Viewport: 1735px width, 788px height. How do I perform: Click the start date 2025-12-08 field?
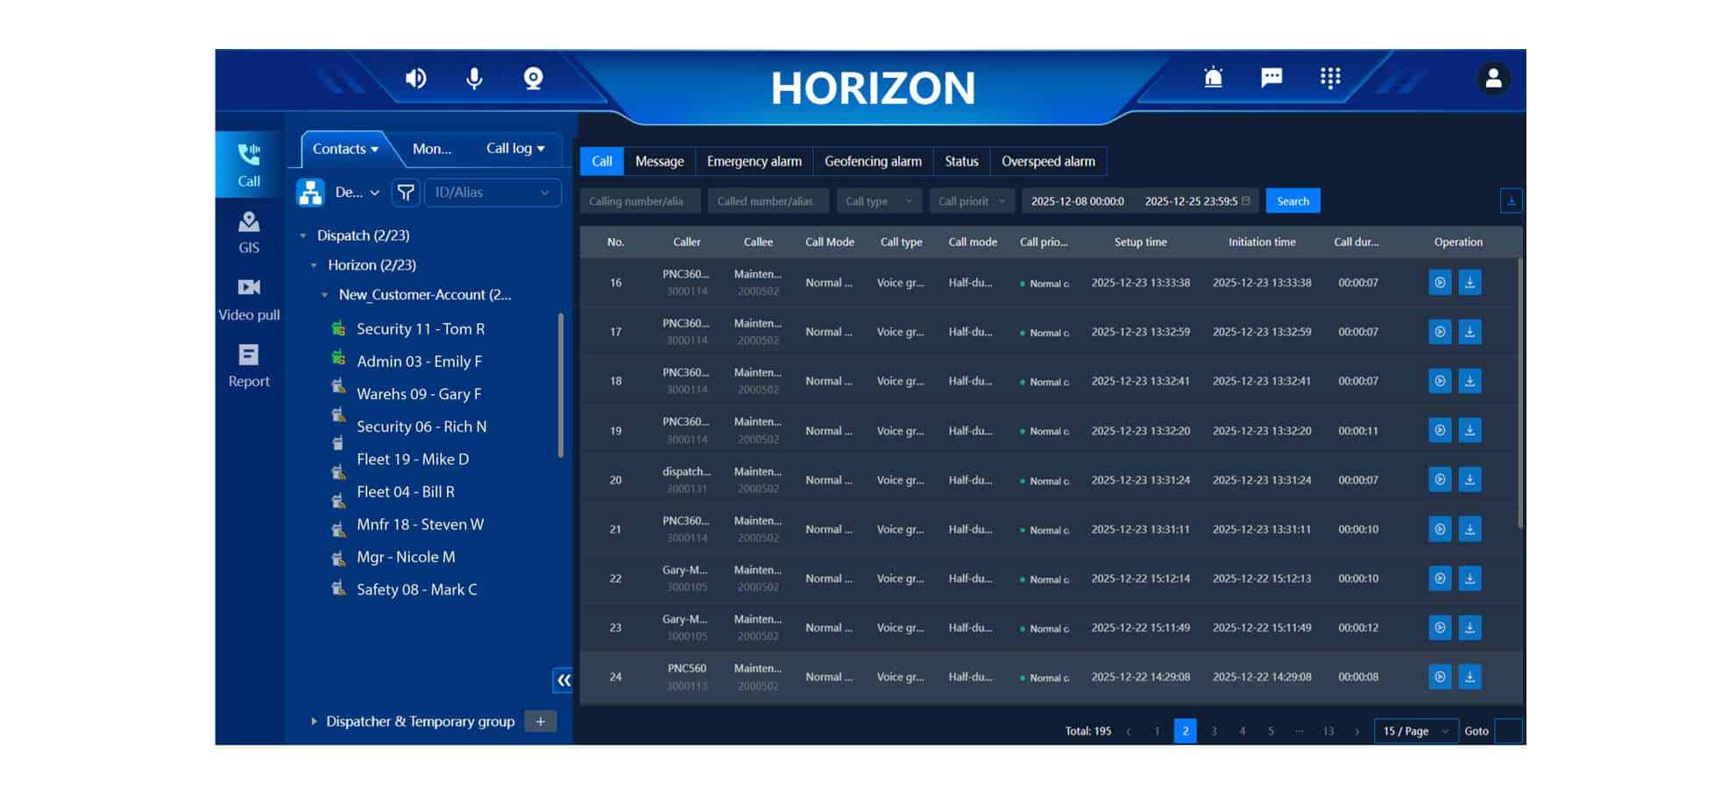[x=1077, y=201]
